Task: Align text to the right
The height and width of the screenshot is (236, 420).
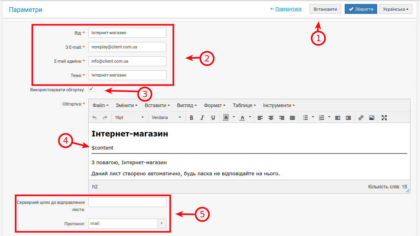Action: pos(281,117)
